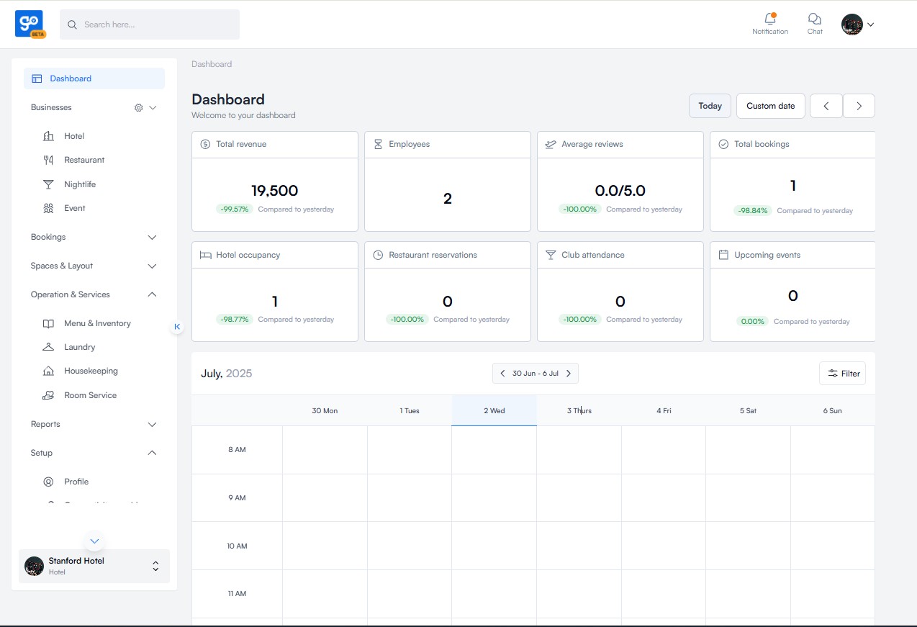Open the calendar Filter button
The image size is (917, 627).
[842, 374]
